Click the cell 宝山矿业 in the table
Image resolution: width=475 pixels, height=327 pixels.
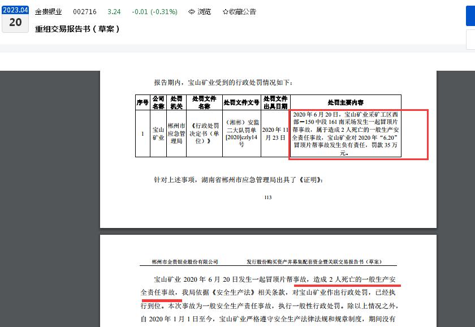158,134
